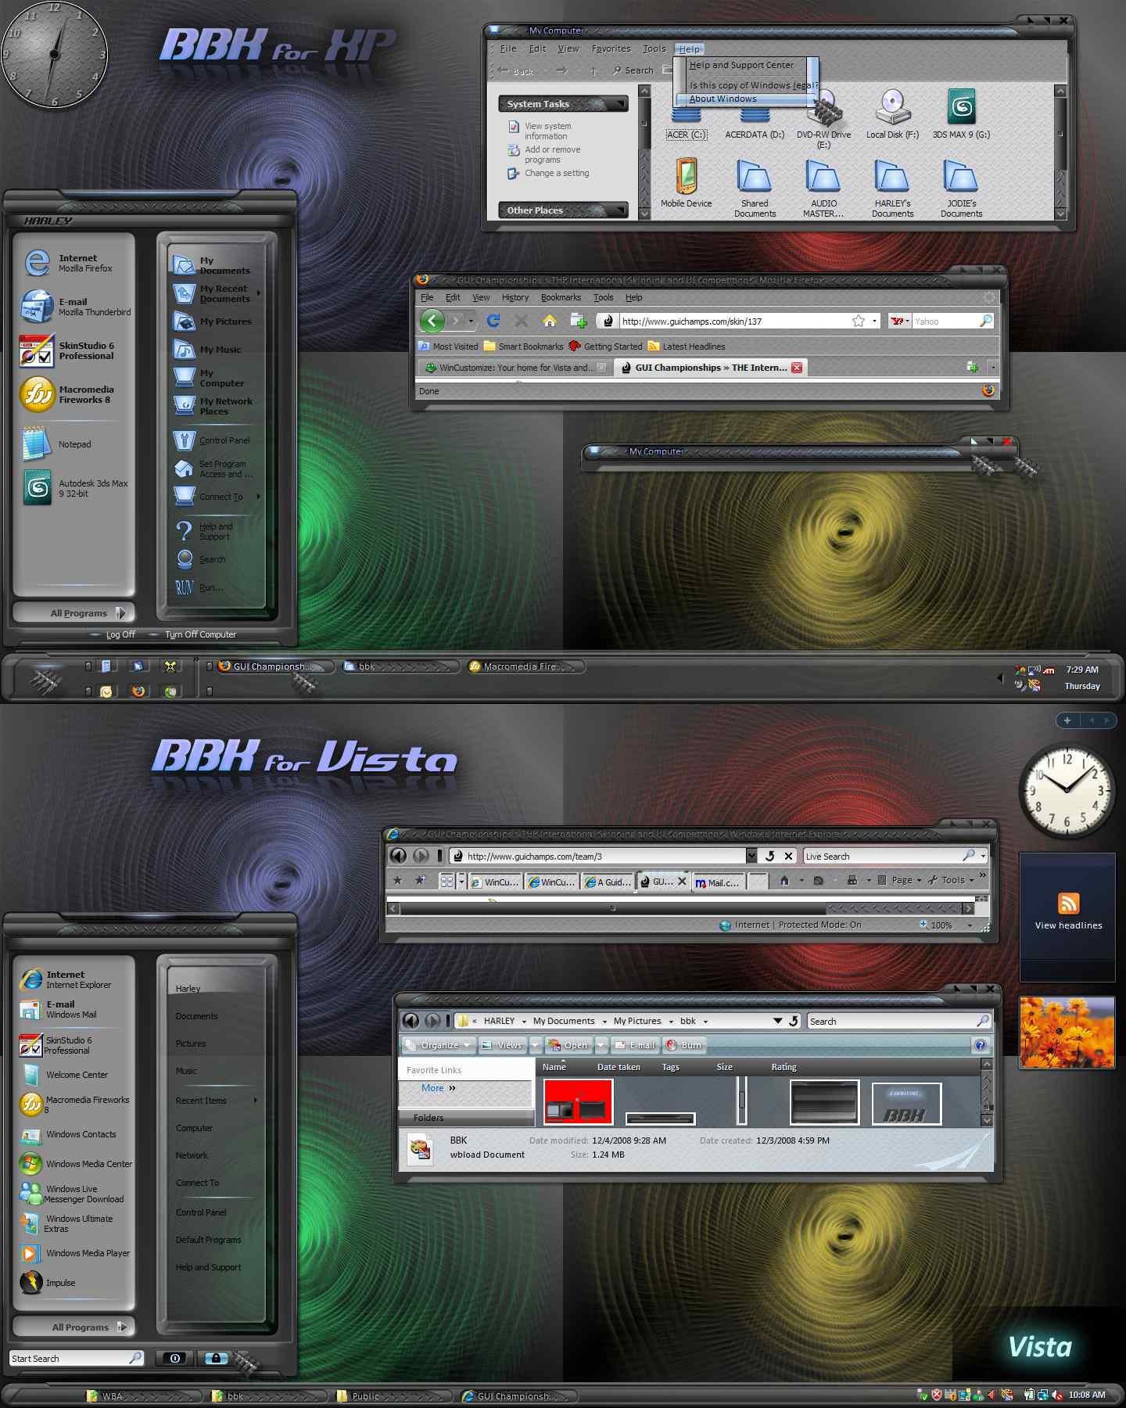Click the Run... icon in XP start menu

pyautogui.click(x=184, y=587)
